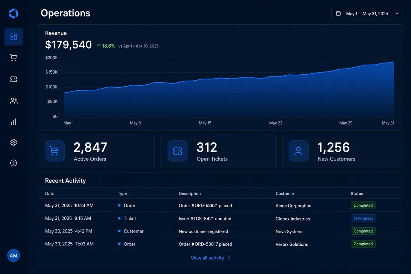Click the Completed badge for Nova Systems
Screen dimensions: 411x274
[x=363, y=231]
